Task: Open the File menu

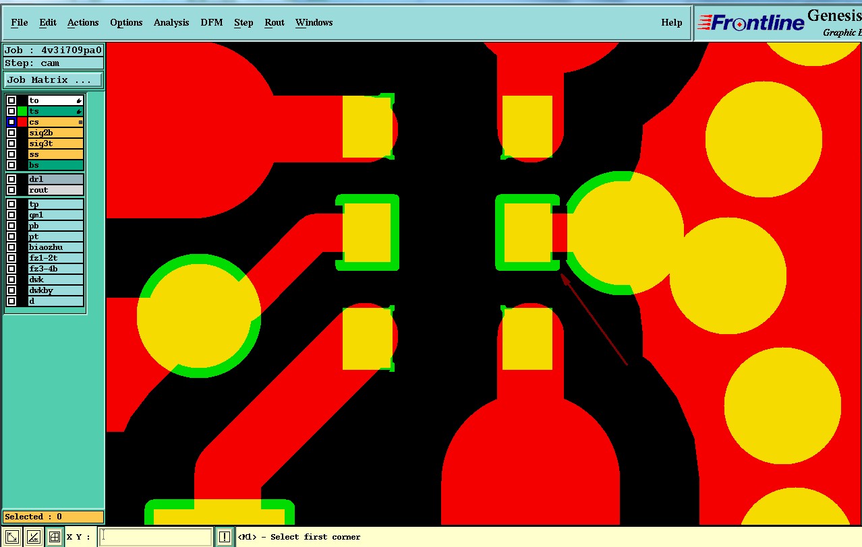Action: pyautogui.click(x=20, y=22)
